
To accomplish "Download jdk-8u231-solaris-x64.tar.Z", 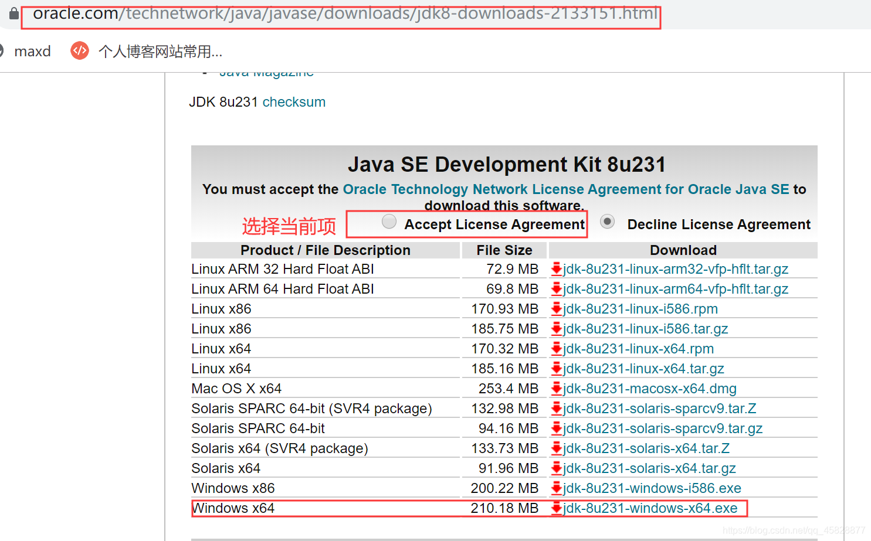I will point(646,448).
